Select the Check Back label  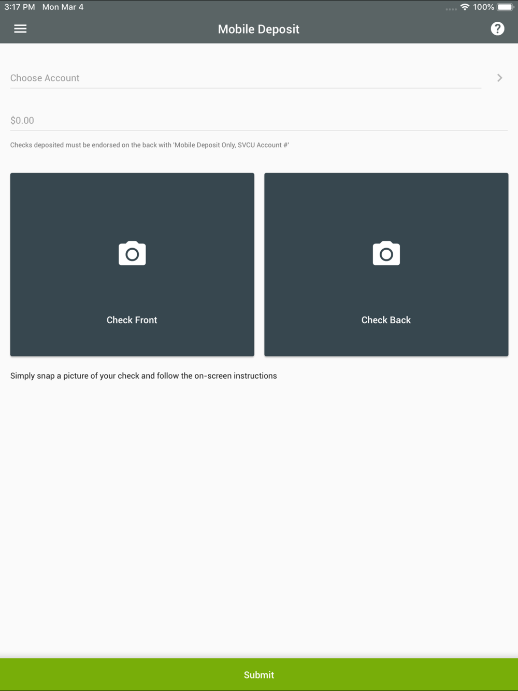[386, 320]
